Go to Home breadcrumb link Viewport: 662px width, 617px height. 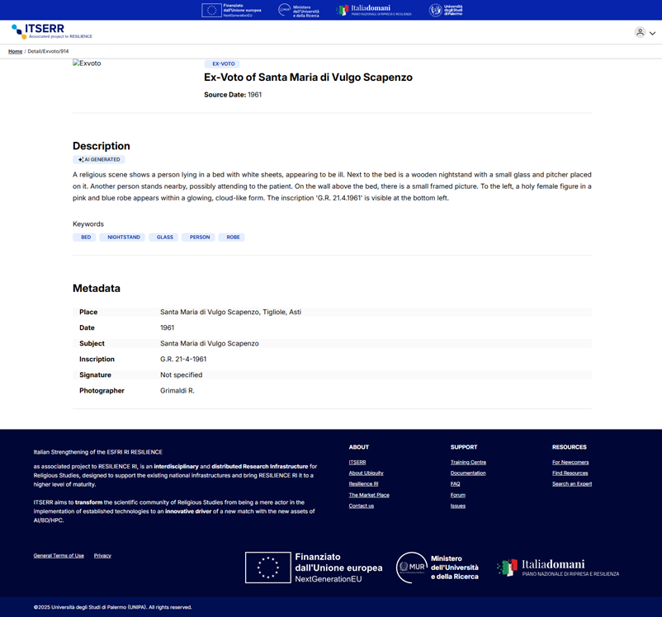coord(15,51)
